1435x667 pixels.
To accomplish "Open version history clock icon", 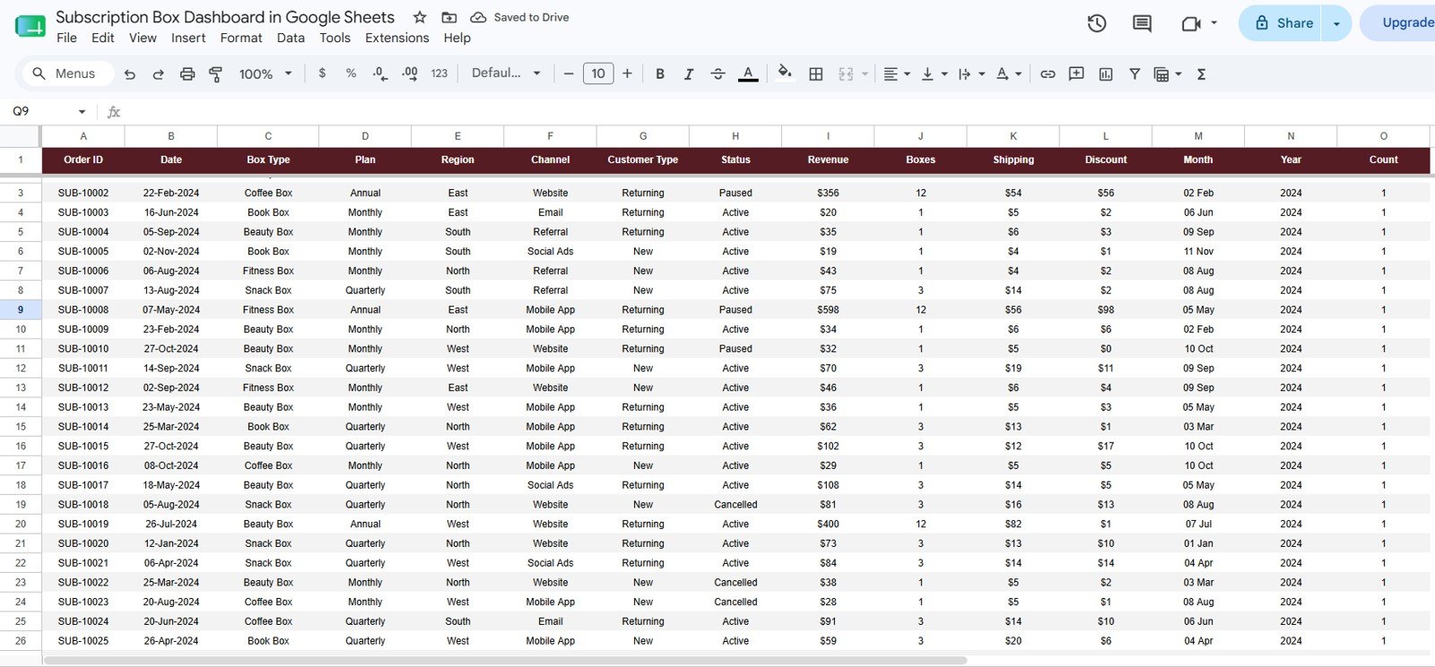I will [x=1096, y=23].
